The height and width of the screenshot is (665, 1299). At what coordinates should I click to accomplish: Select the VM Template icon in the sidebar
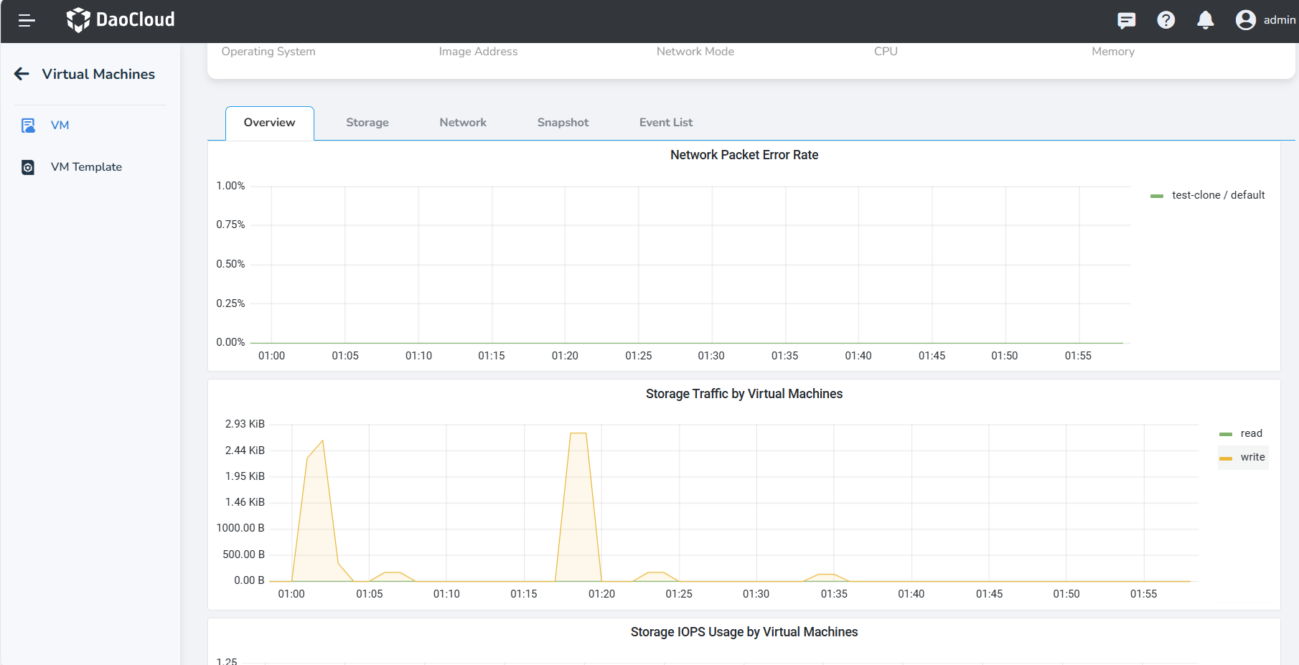(27, 166)
